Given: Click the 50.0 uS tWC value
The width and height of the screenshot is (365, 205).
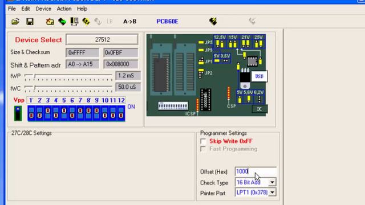Looking at the screenshot, I should tap(128, 87).
